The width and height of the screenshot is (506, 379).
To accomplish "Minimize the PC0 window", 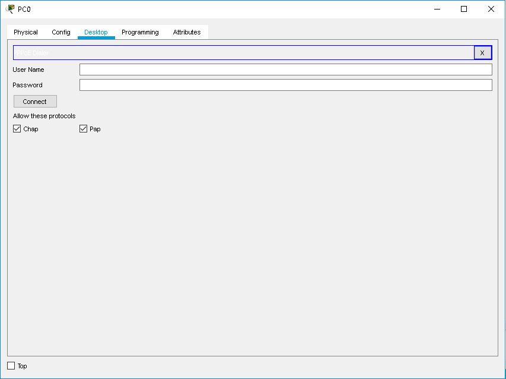I will tap(436, 9).
